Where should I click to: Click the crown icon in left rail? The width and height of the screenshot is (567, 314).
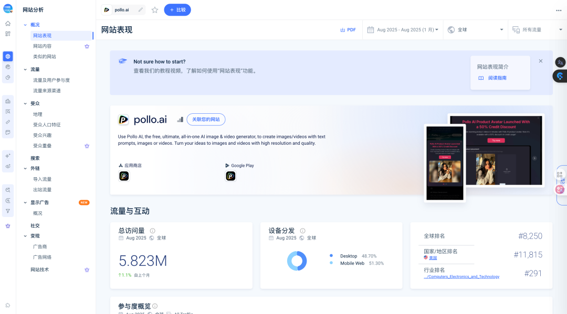[x=7, y=226]
